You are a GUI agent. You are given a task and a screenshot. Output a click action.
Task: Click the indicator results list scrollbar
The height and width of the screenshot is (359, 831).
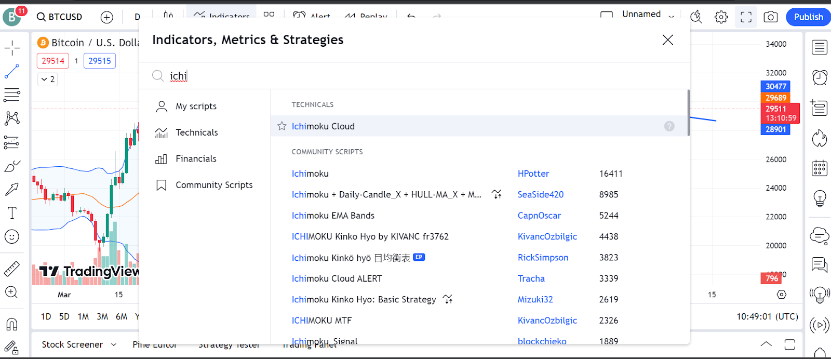tap(688, 113)
